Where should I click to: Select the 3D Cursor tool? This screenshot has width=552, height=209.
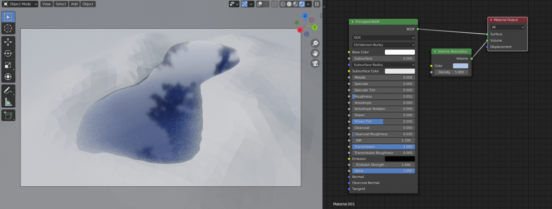pyautogui.click(x=8, y=28)
